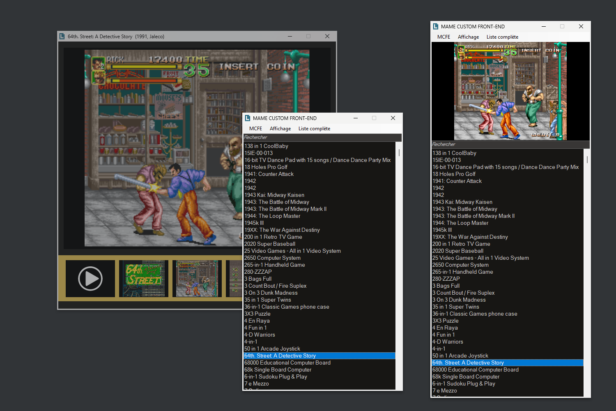
Task: Click highlighted "64th. Street: A Detective Story" in center window
Action: point(319,356)
